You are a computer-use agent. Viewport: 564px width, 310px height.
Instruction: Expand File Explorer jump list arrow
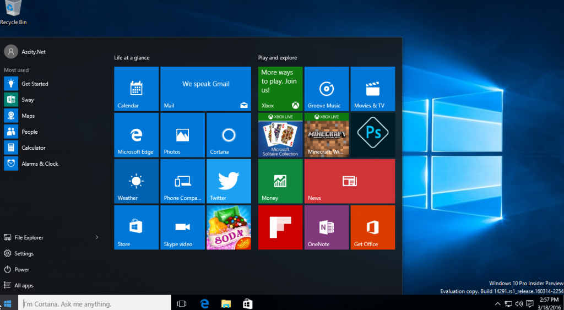(x=97, y=237)
